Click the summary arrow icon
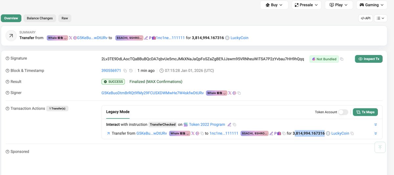Screen dimensions: 394x175 11,36
